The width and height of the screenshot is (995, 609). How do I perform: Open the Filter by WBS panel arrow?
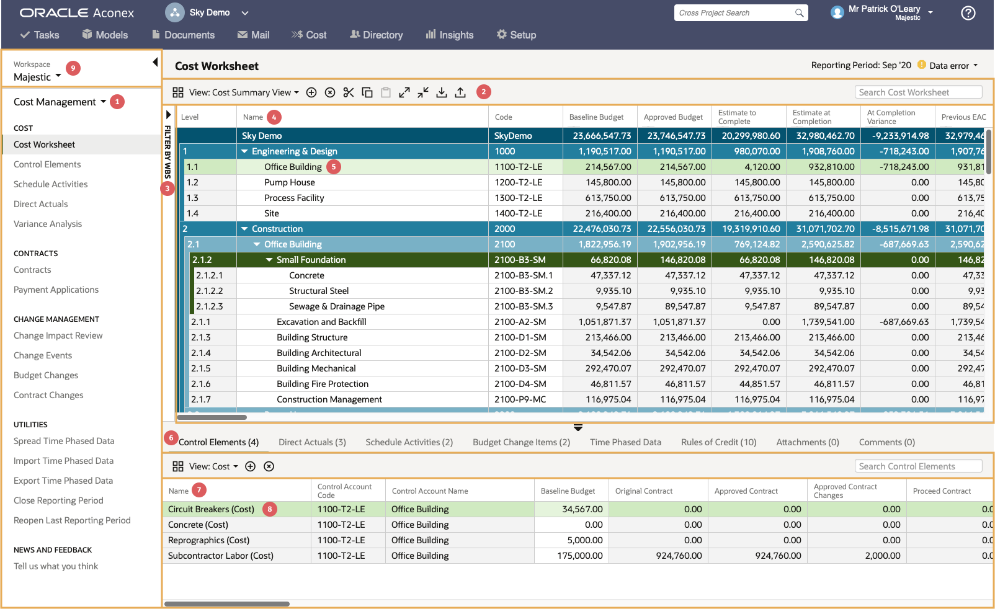click(x=168, y=115)
